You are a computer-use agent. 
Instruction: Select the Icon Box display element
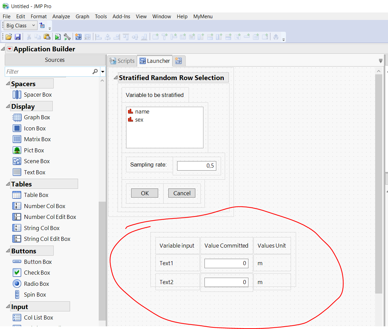(34, 128)
